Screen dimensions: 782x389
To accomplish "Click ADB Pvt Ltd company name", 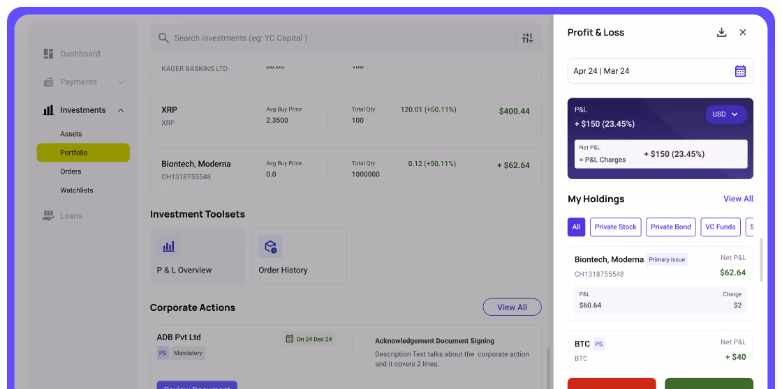I will pyautogui.click(x=179, y=337).
